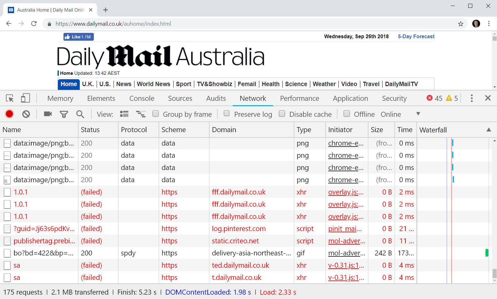This screenshot has width=497, height=299.
Task: Open the network search magnifier
Action: (x=80, y=114)
